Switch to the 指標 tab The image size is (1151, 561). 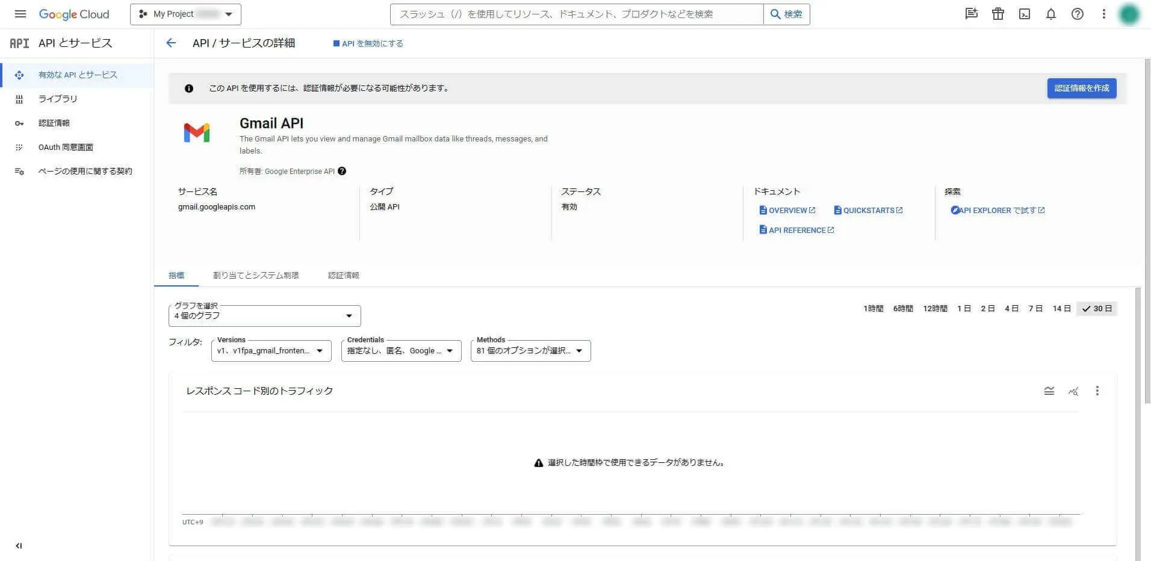(176, 275)
